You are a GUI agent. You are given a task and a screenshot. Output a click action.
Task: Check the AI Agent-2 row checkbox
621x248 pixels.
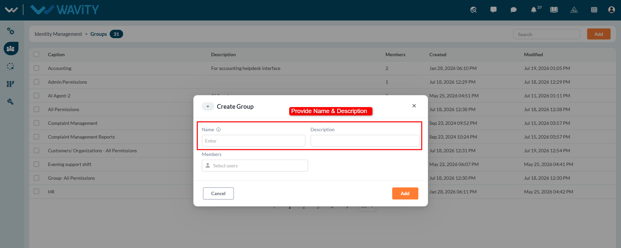[37, 96]
